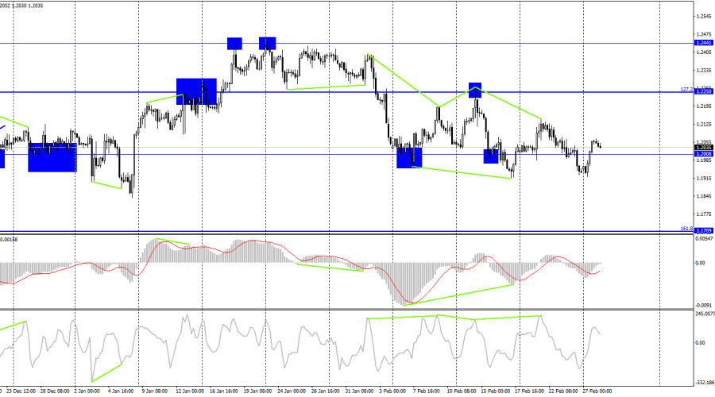Viewport: 715px width, 397px height.
Task: Click the black 1.2035 current price tag
Action: coord(704,148)
